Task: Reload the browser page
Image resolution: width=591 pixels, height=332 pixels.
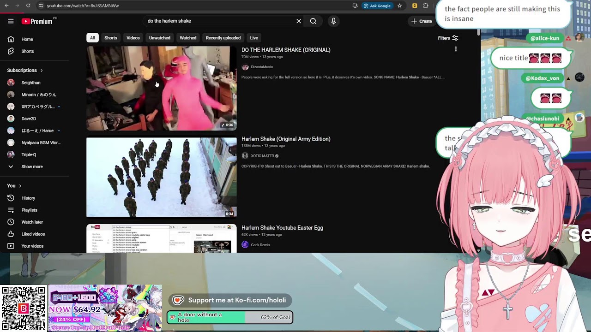Action: point(28,6)
